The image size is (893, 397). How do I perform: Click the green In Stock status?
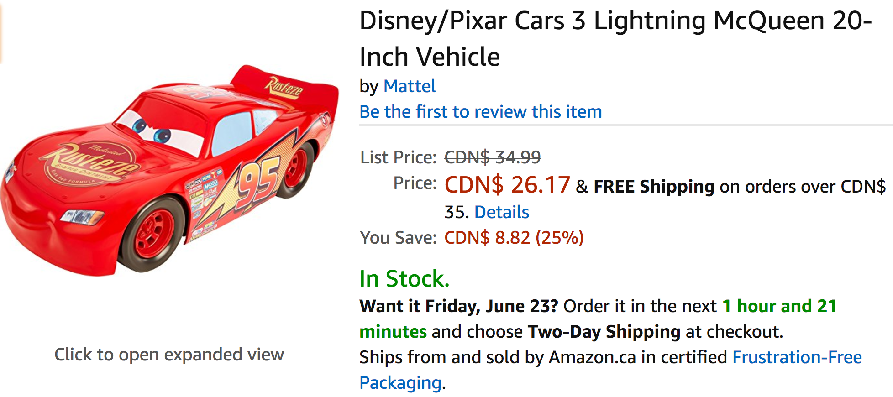point(404,279)
